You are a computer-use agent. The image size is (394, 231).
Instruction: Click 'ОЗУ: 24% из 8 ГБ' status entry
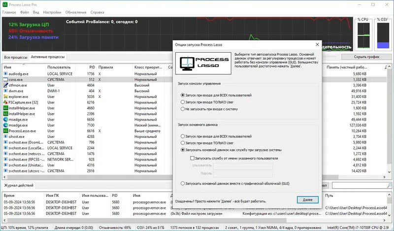151,228
